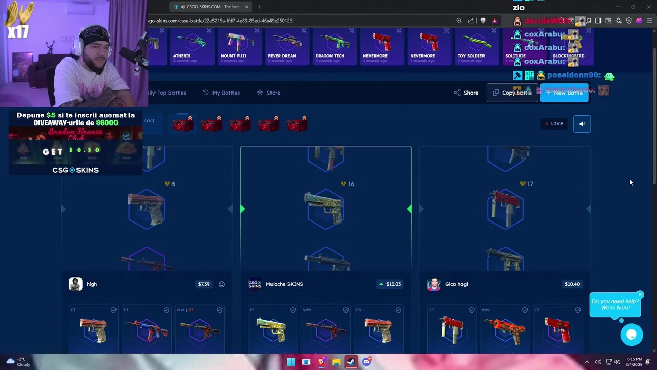Click Gica hagi's avatar
The height and width of the screenshot is (370, 657).
click(x=434, y=284)
